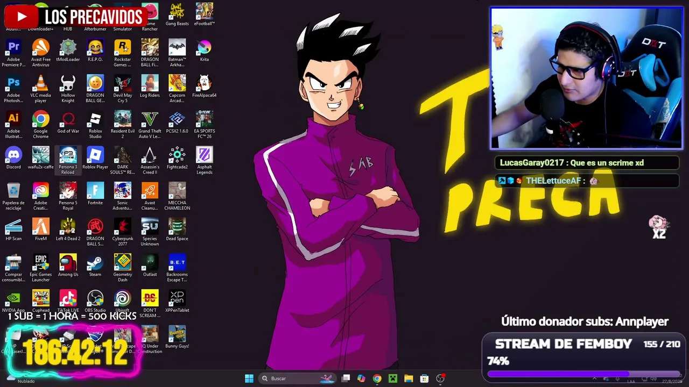Launch EA SPORTS FC 26 icon
The width and height of the screenshot is (689, 387).
pyautogui.click(x=205, y=125)
